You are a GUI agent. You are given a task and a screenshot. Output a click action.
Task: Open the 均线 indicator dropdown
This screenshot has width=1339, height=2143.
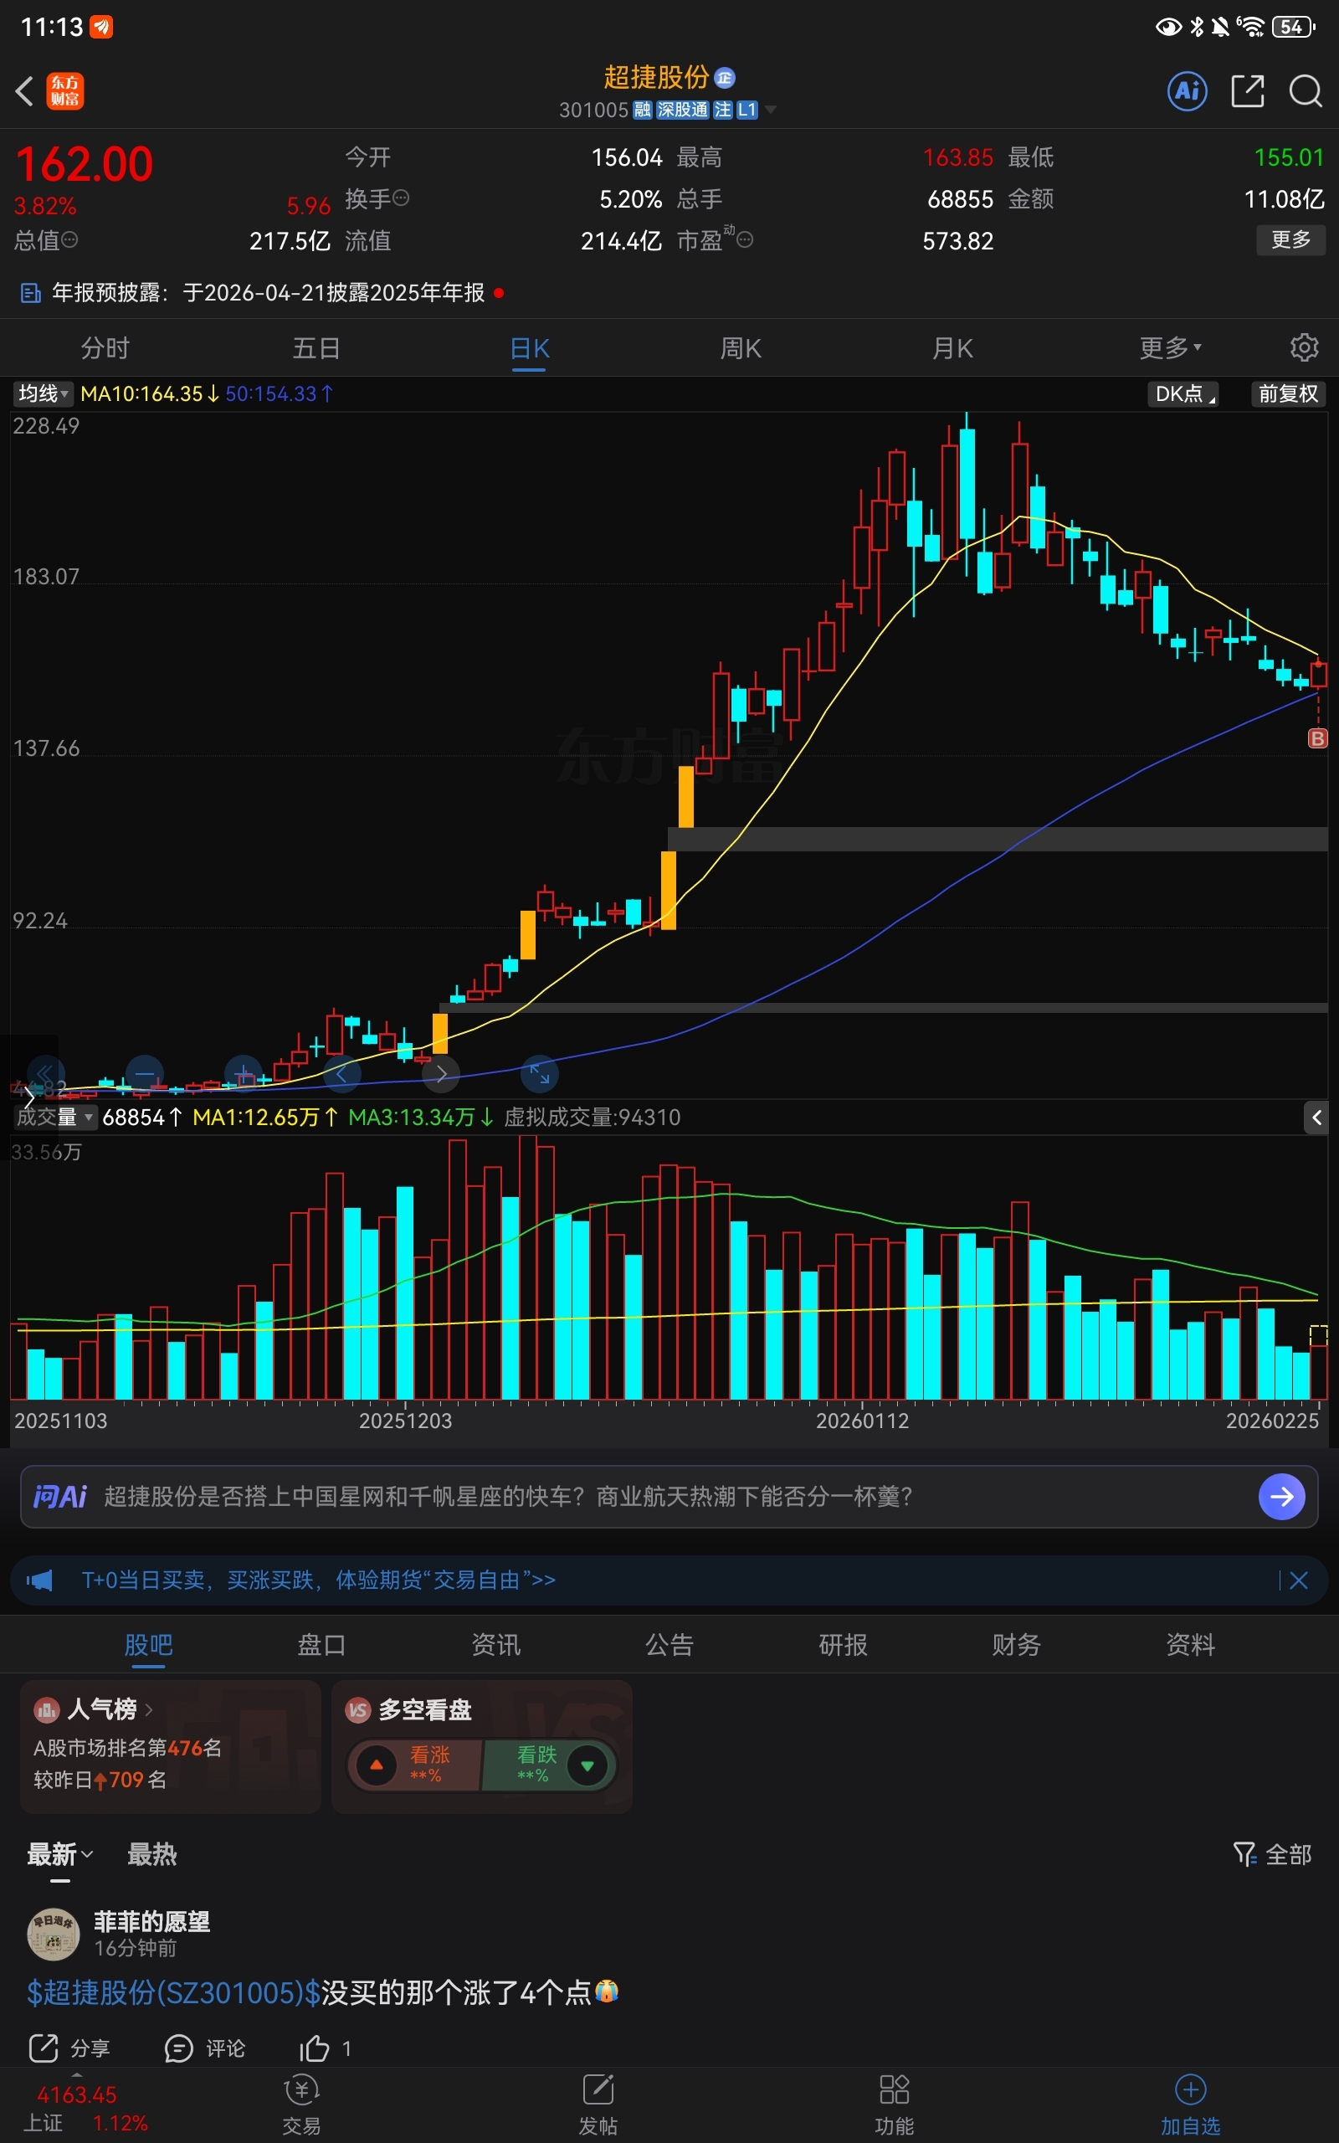pos(43,393)
